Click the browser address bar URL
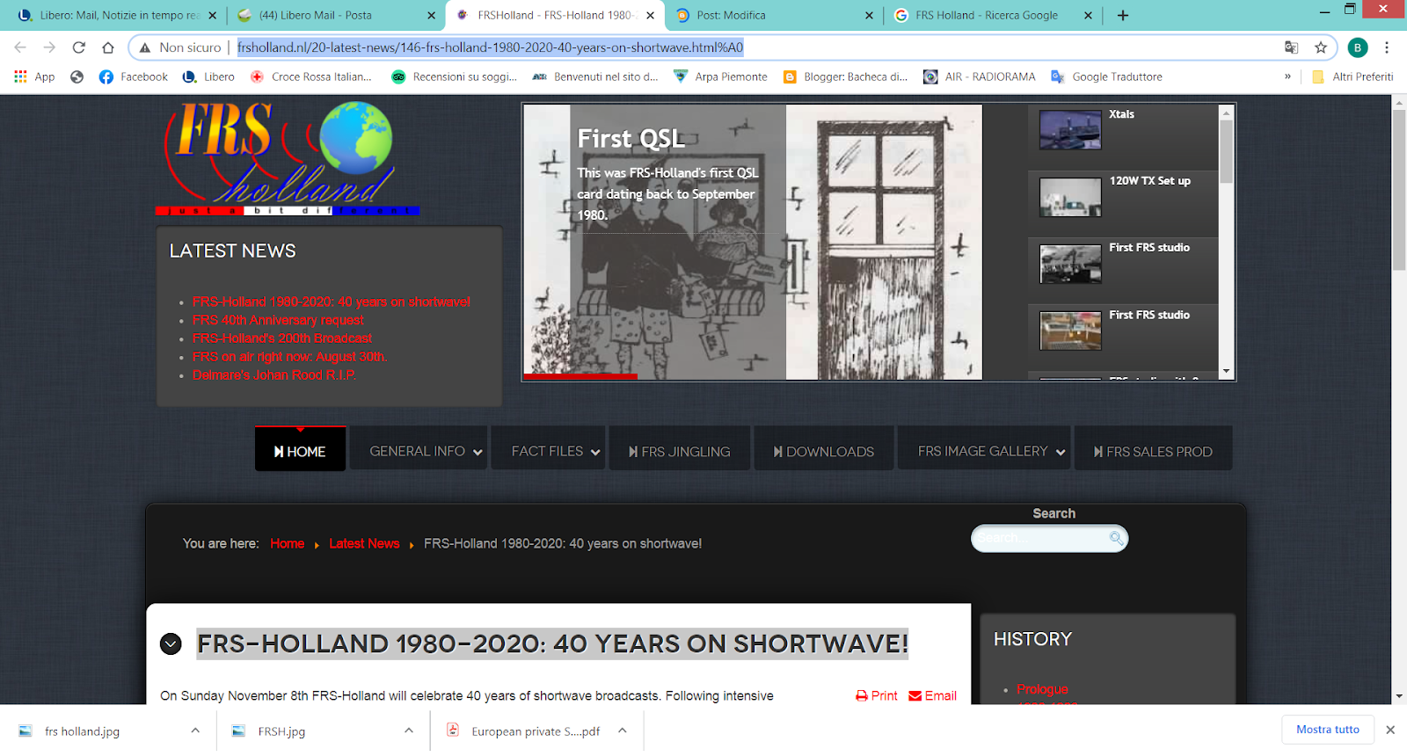 pos(490,47)
